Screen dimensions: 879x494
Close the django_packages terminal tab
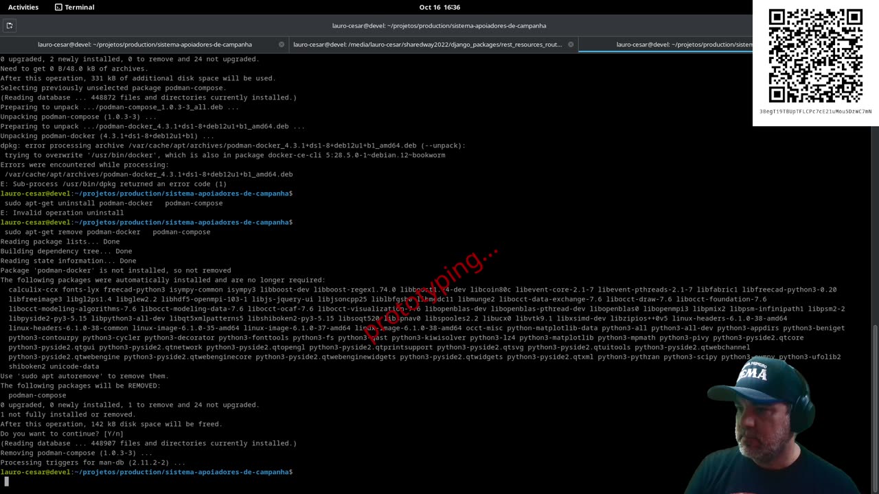(x=571, y=45)
